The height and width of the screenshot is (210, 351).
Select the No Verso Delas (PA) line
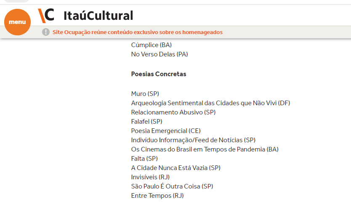point(159,54)
